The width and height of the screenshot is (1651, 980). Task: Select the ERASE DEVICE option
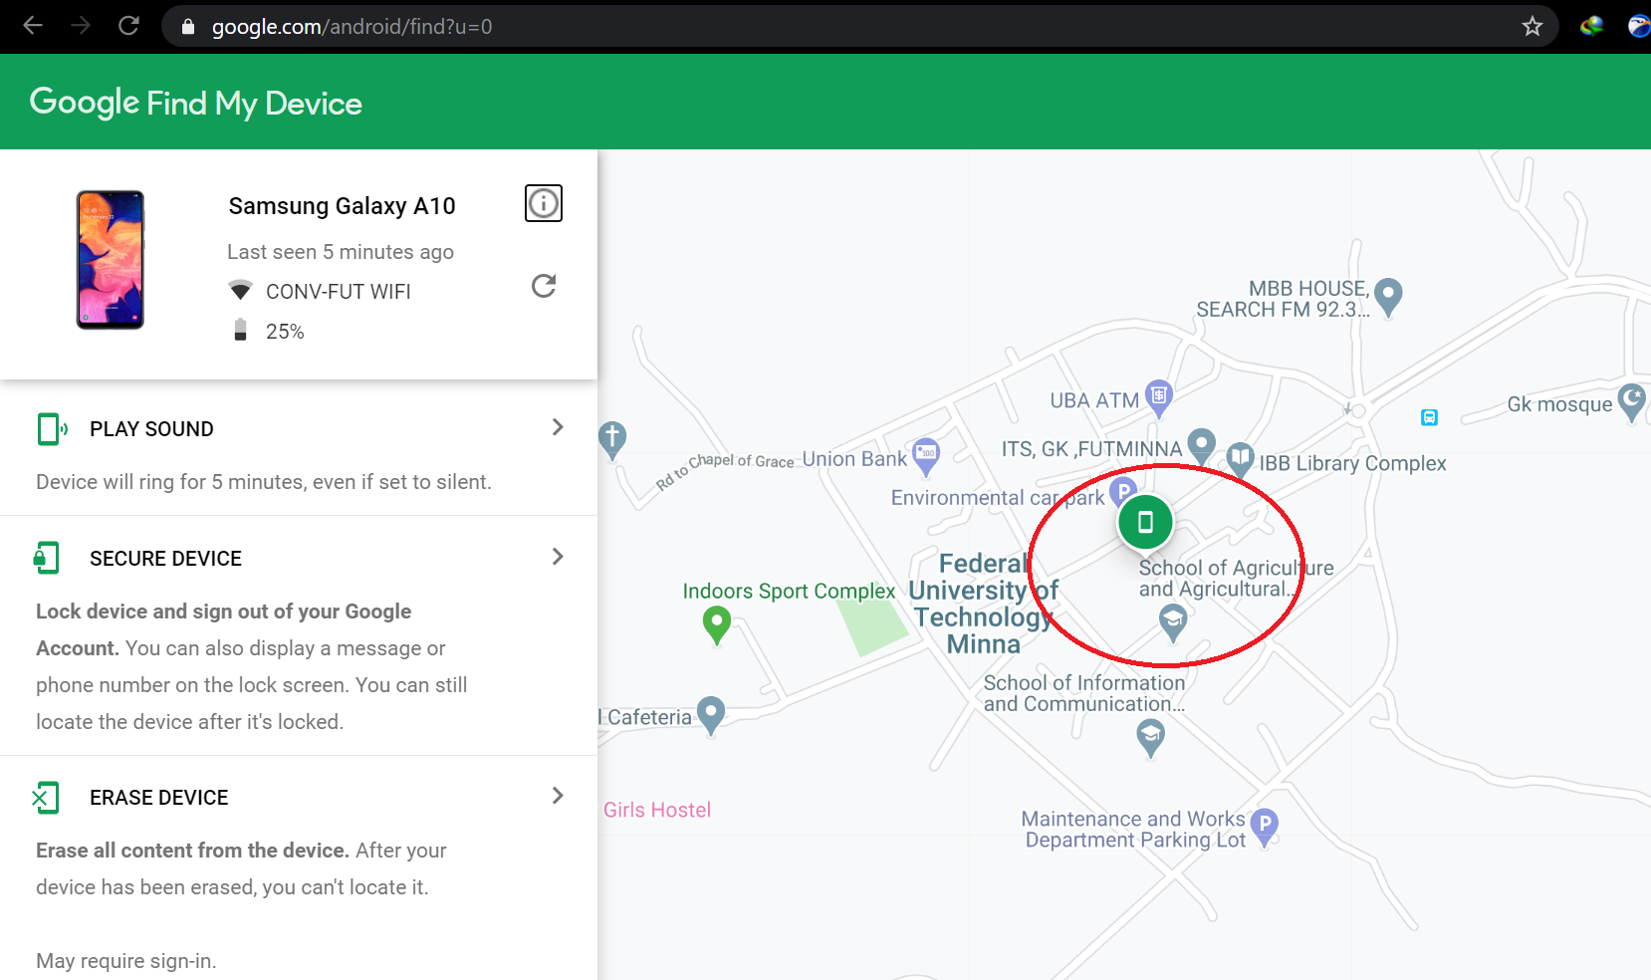click(159, 798)
